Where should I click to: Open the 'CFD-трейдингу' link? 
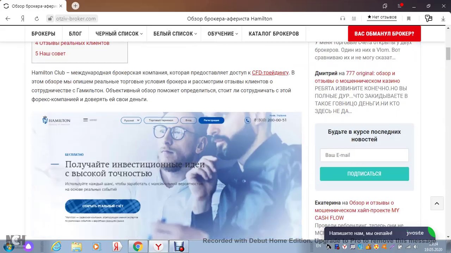click(270, 73)
